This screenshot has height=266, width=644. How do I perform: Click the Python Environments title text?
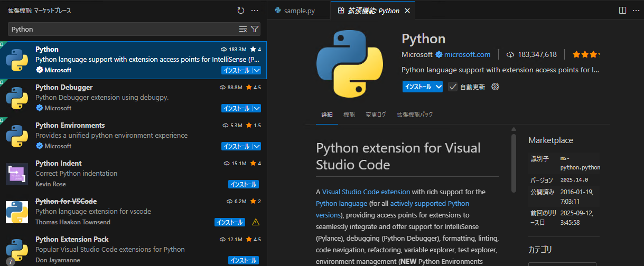pyautogui.click(x=70, y=125)
